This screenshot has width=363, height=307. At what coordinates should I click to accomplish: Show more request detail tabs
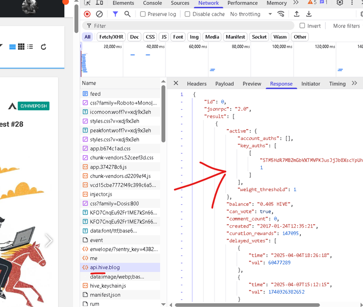[x=354, y=83]
